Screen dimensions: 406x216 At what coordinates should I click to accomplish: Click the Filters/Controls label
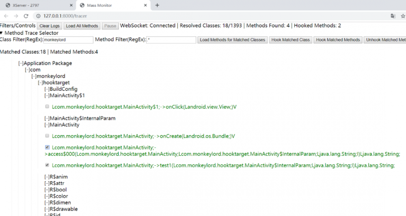click(17, 26)
